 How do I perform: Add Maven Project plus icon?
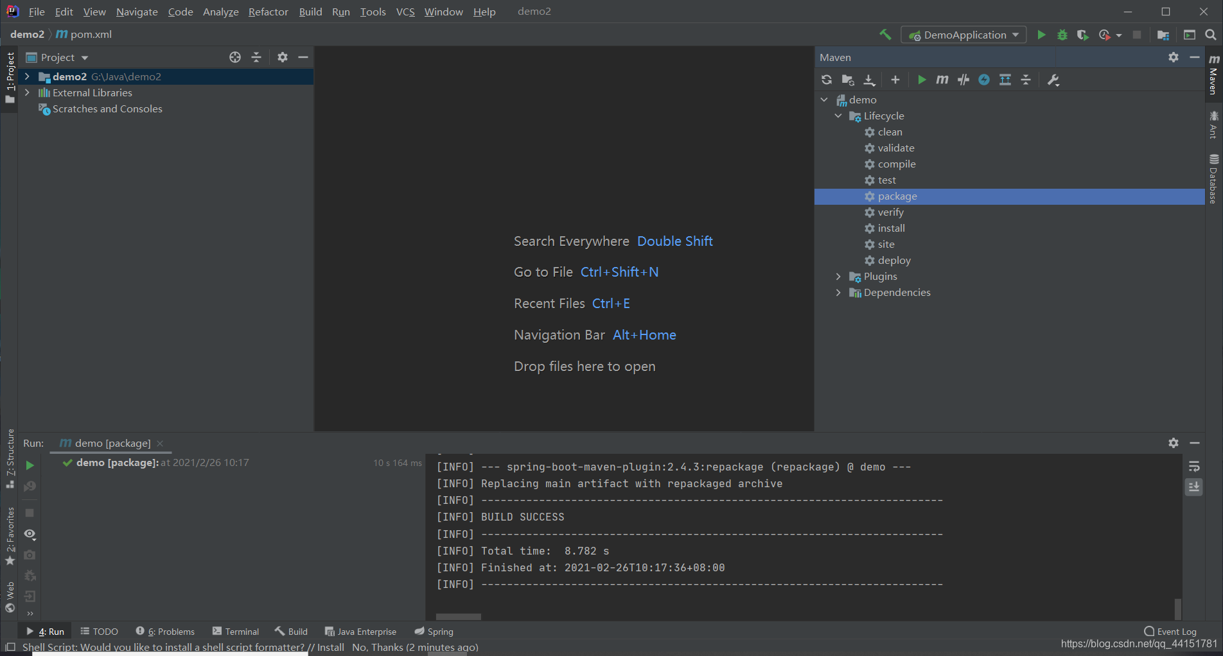(x=895, y=80)
